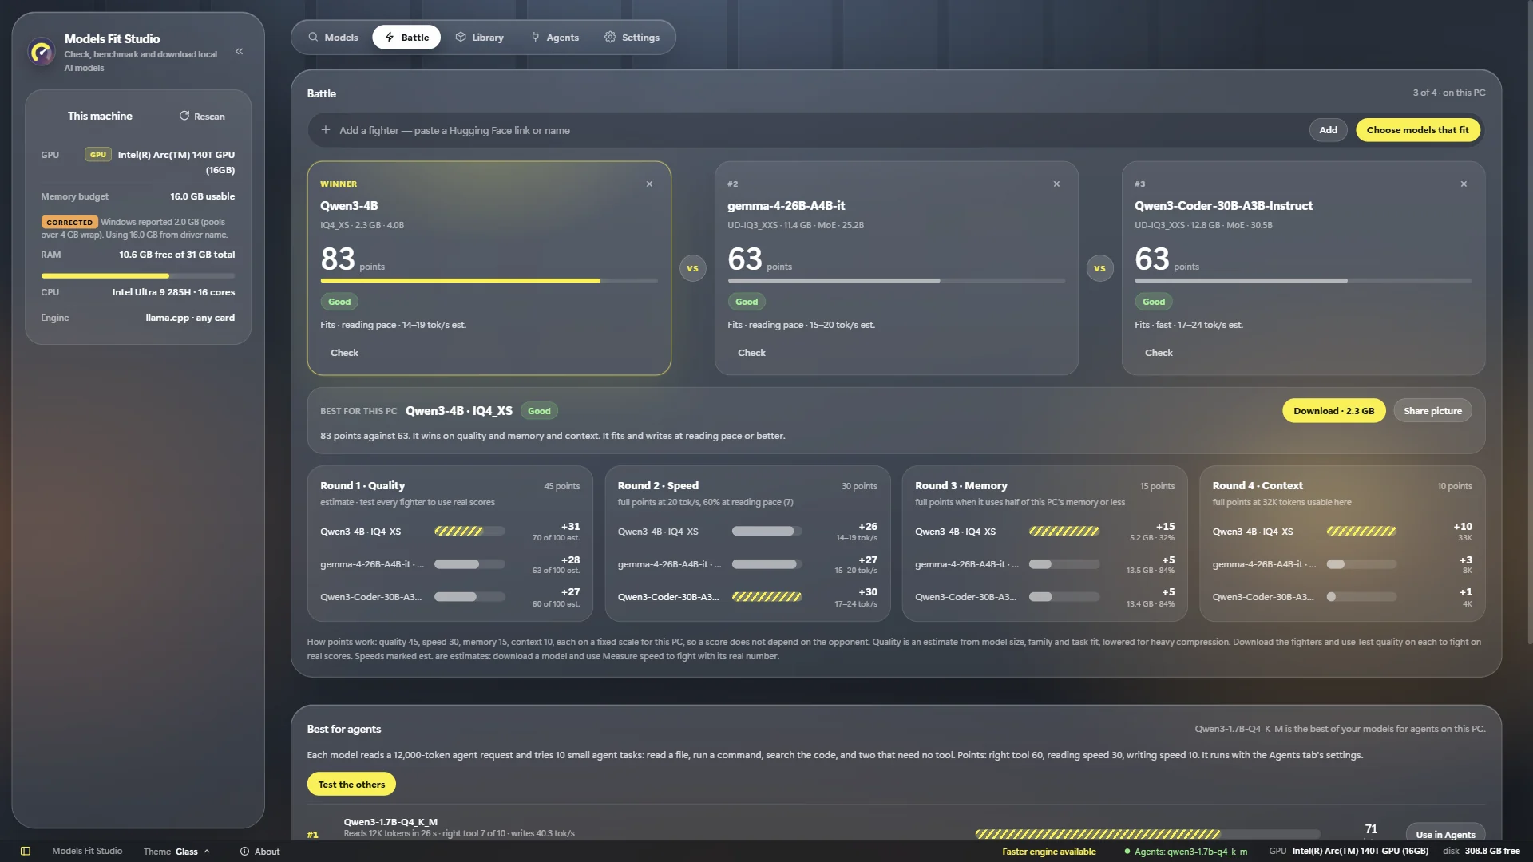Click Download 2.3 GB button
Image resolution: width=1533 pixels, height=862 pixels.
(1333, 411)
